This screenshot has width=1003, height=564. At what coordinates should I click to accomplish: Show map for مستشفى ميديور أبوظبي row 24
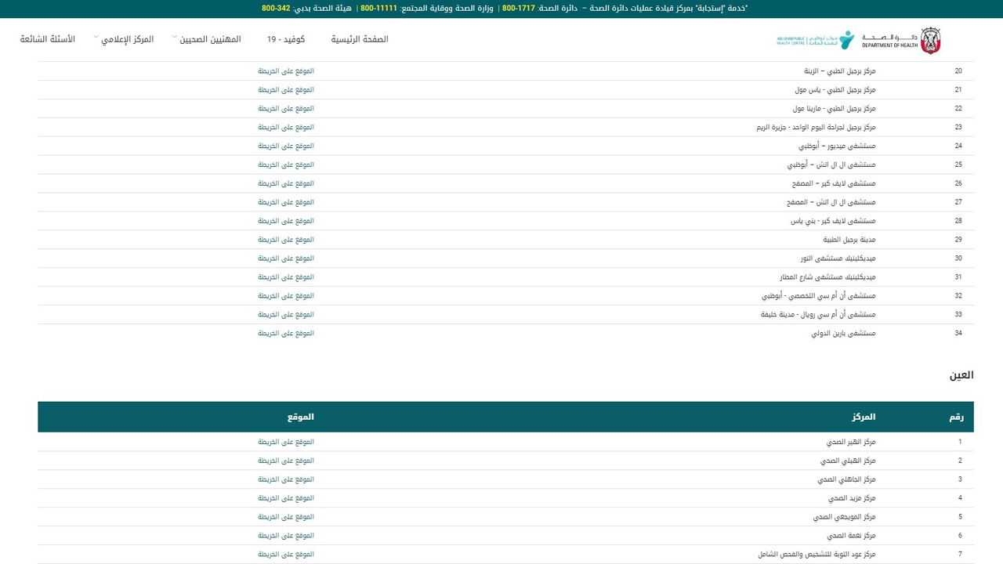286,146
